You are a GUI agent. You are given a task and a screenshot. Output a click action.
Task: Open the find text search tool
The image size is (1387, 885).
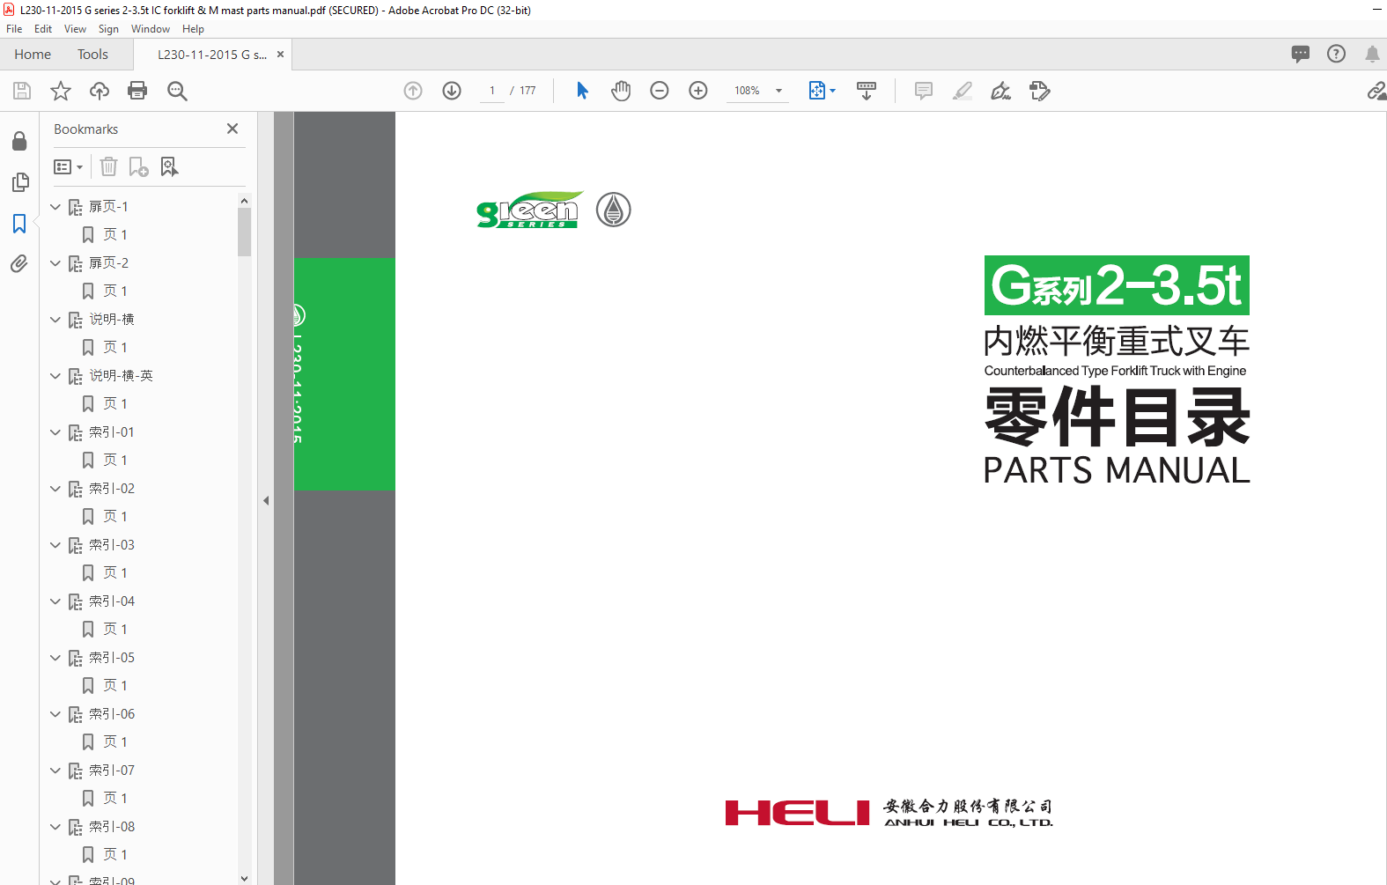[x=177, y=91]
